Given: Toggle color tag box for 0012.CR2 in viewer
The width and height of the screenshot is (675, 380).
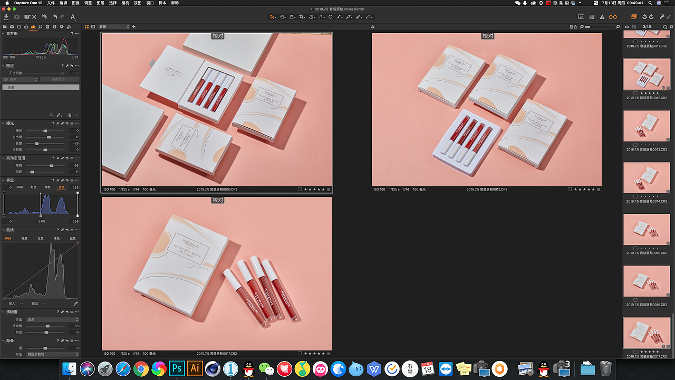Looking at the screenshot, I should click(x=570, y=189).
